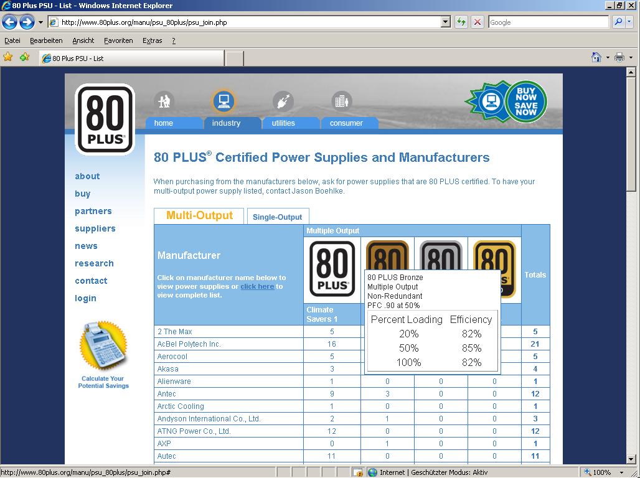The image size is (640, 478).
Task: Open the suppliers sidebar link
Action: 95,228
